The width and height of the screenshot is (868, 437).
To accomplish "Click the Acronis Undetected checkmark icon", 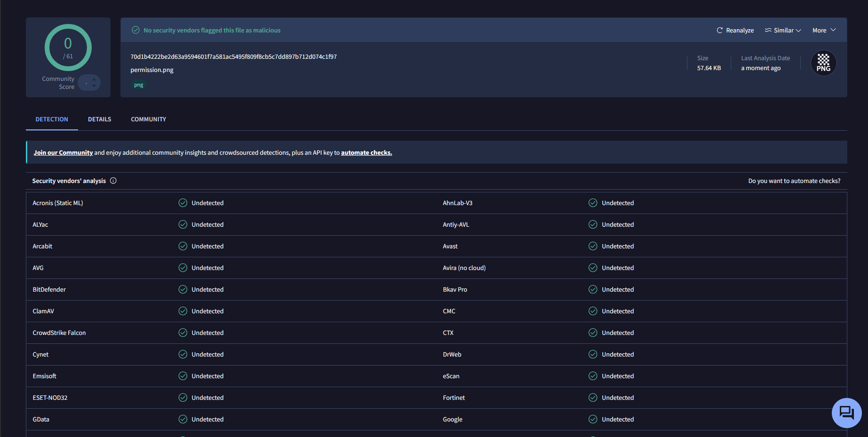I will click(x=183, y=203).
